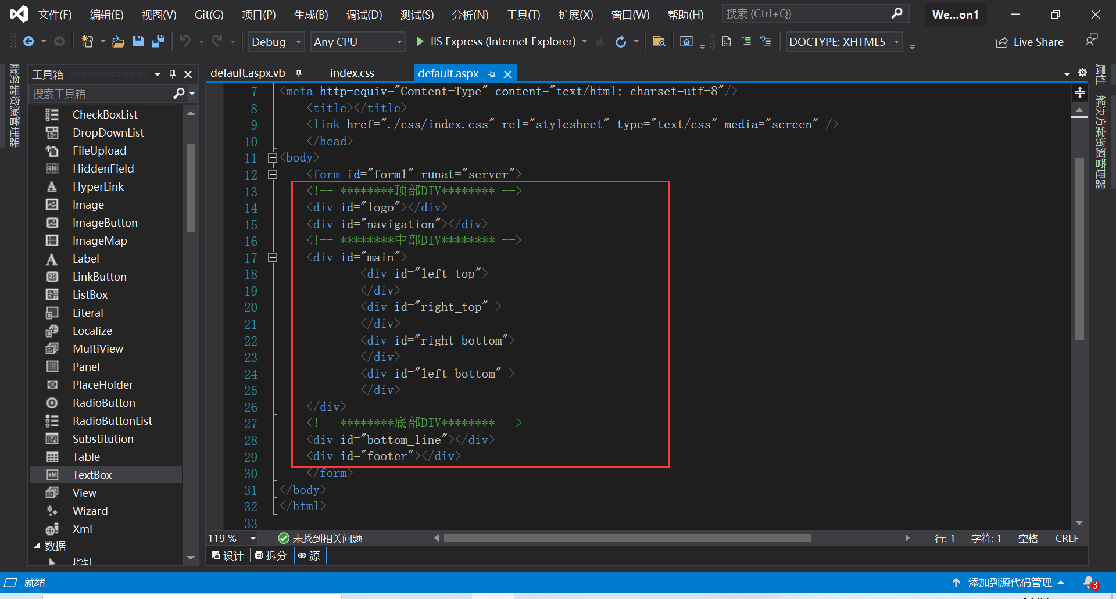Select the FileUpload control in toolbox
Screen dimensions: 1116x599
coord(99,150)
